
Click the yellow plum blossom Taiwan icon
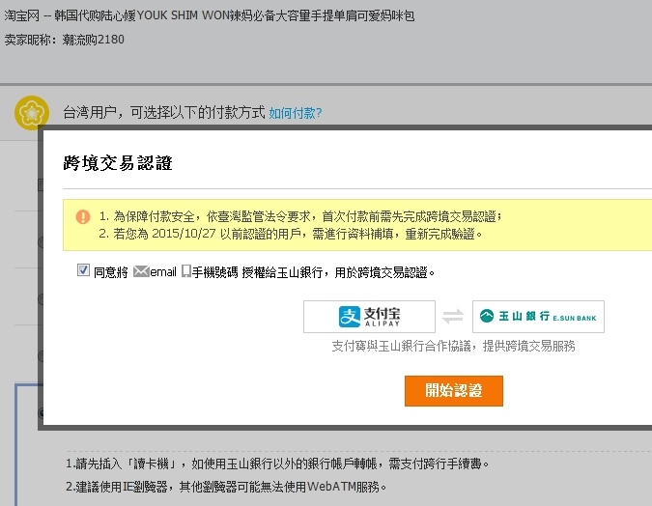click(x=32, y=113)
